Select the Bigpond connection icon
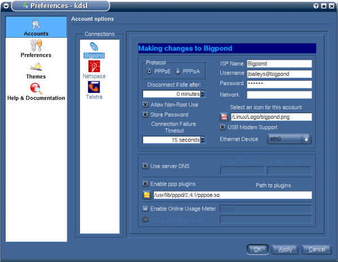 point(94,47)
